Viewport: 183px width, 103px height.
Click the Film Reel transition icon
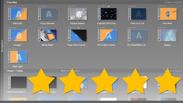coord(167,14)
